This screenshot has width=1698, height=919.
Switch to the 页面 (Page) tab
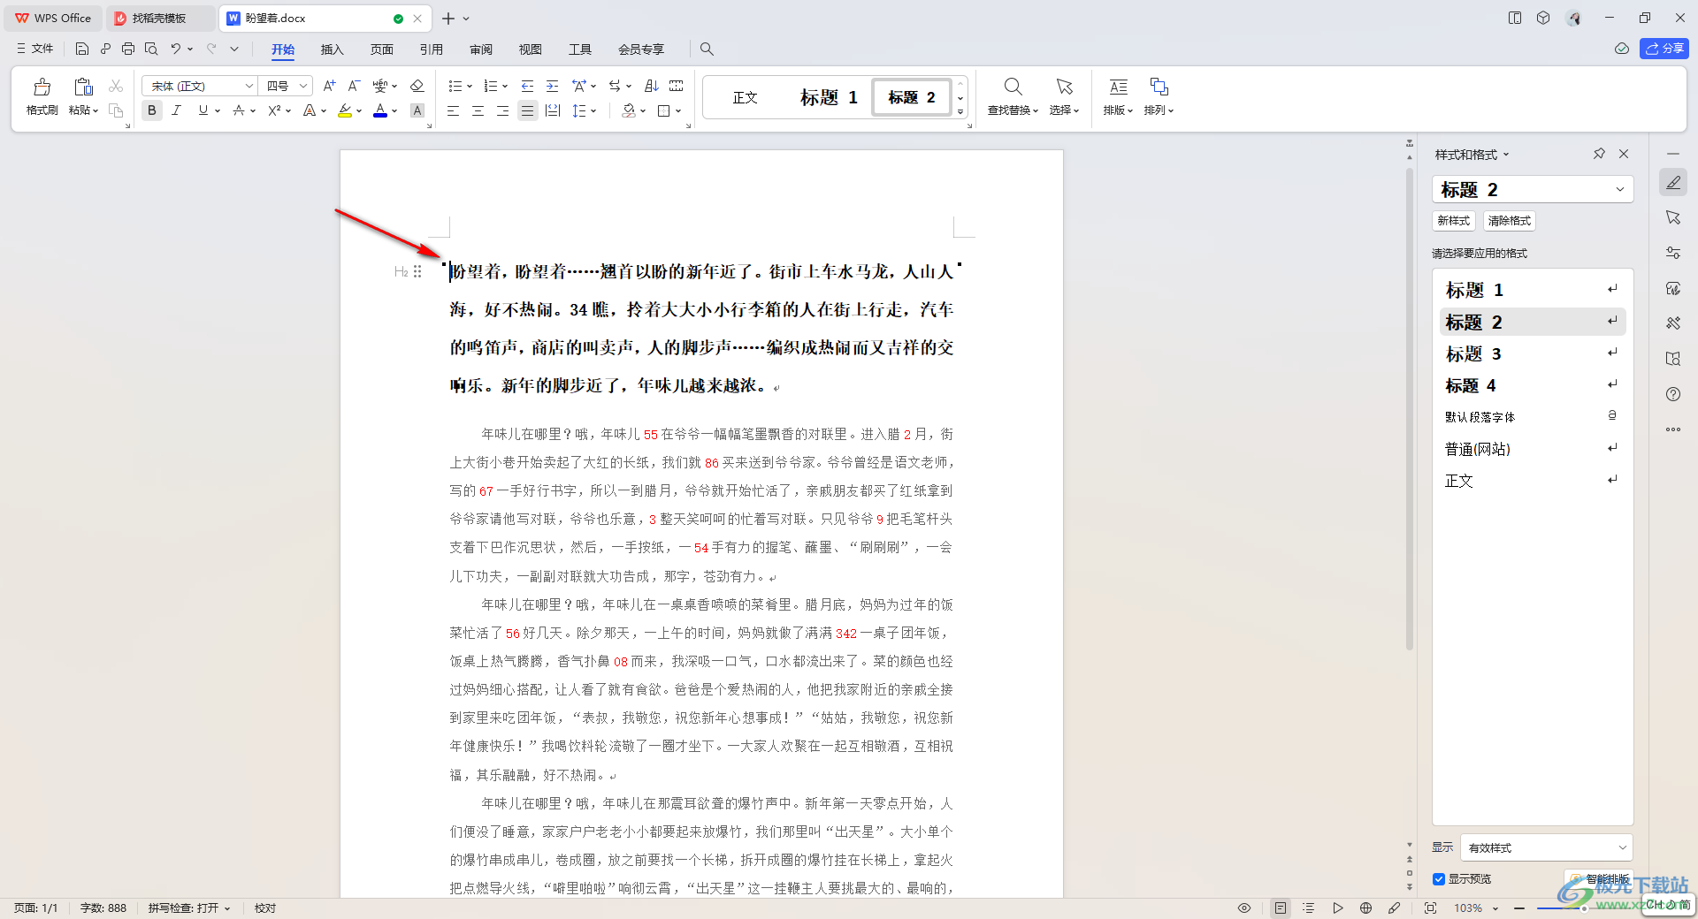tap(381, 49)
